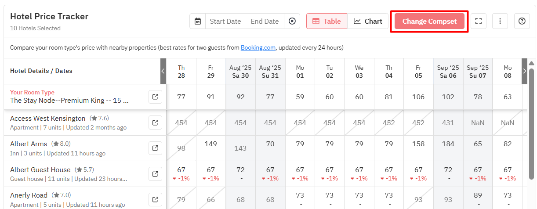Enter fullscreen mode via expand icon

[x=479, y=21]
